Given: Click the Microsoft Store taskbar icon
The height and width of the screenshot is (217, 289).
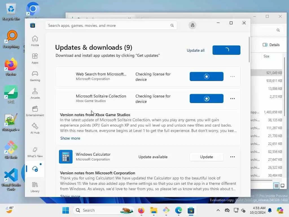Looking at the screenshot, I should click(x=191, y=210).
